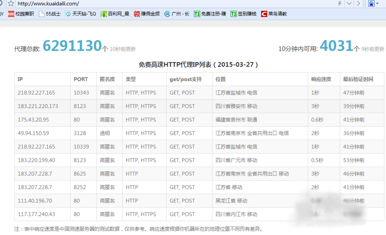386x235 pixels.
Task: Expand the address bar history dropdown
Action: (x=349, y=3)
